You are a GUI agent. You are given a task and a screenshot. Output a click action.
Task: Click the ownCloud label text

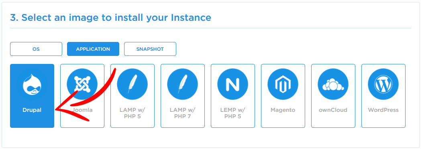coord(333,110)
